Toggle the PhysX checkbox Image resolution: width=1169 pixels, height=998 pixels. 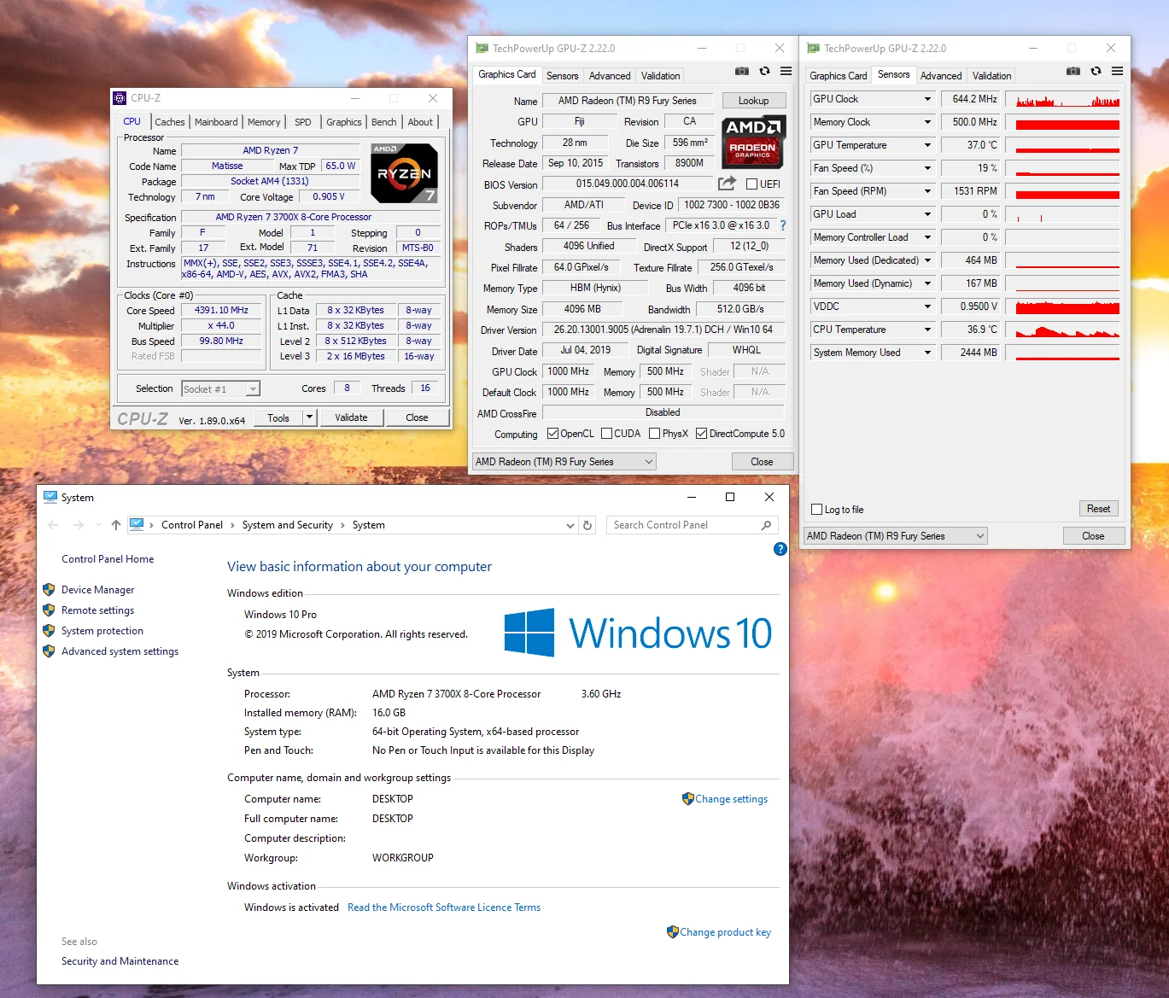click(x=654, y=434)
